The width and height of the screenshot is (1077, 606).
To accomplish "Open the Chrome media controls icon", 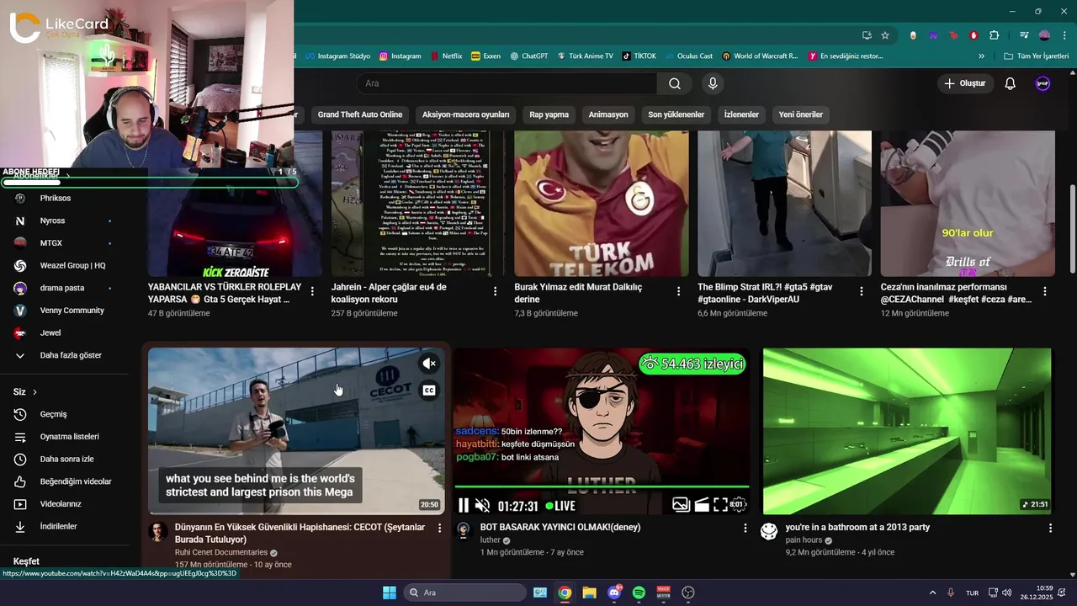I will (1024, 35).
